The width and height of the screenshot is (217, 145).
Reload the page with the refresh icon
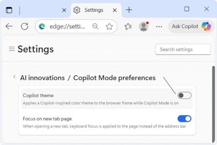pyautogui.click(x=25, y=26)
